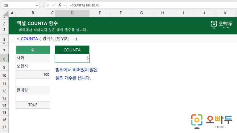Image resolution: width=237 pixels, height=133 pixels.
Task: Select row 7 header
Action: click(4, 50)
